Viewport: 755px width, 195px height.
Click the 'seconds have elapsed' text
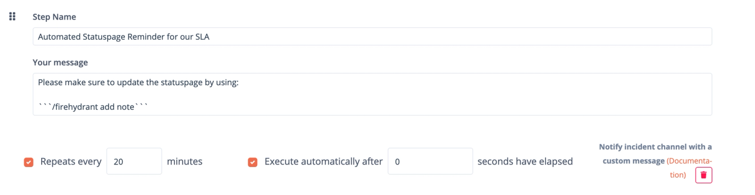[x=525, y=161]
